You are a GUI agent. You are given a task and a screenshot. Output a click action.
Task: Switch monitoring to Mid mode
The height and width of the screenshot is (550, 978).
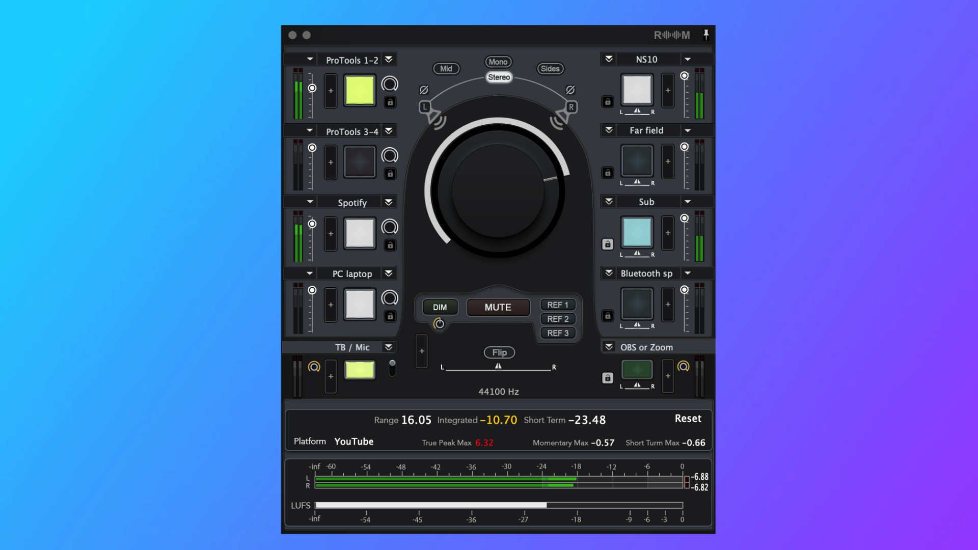coord(446,69)
